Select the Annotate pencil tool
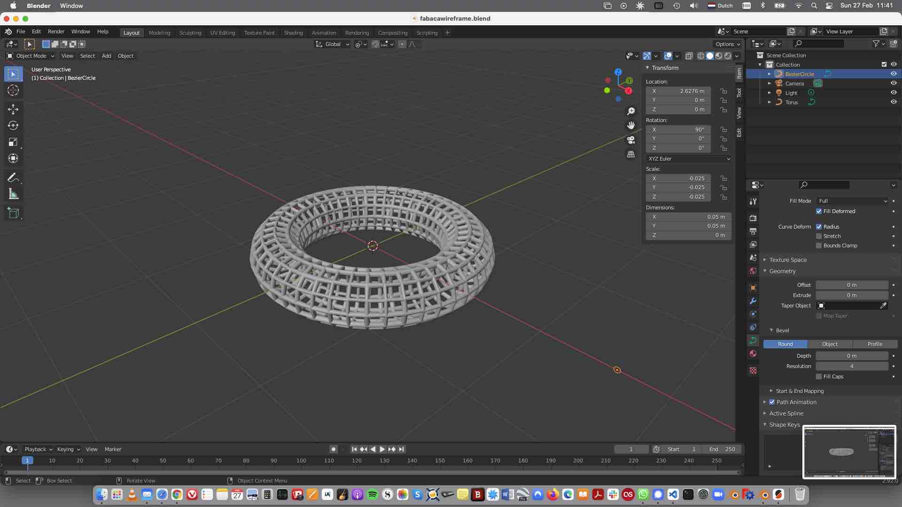Image resolution: width=902 pixels, height=507 pixels. [13, 178]
